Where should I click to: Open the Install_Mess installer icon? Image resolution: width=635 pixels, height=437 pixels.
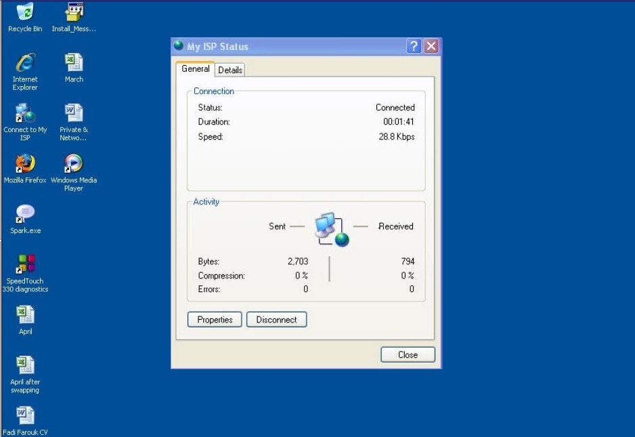pyautogui.click(x=73, y=11)
